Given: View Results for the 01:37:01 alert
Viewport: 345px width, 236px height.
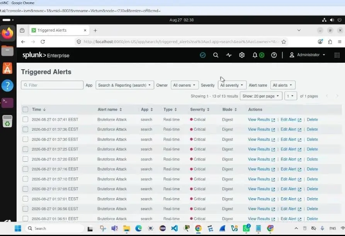Looking at the screenshot, I should click(262, 199).
